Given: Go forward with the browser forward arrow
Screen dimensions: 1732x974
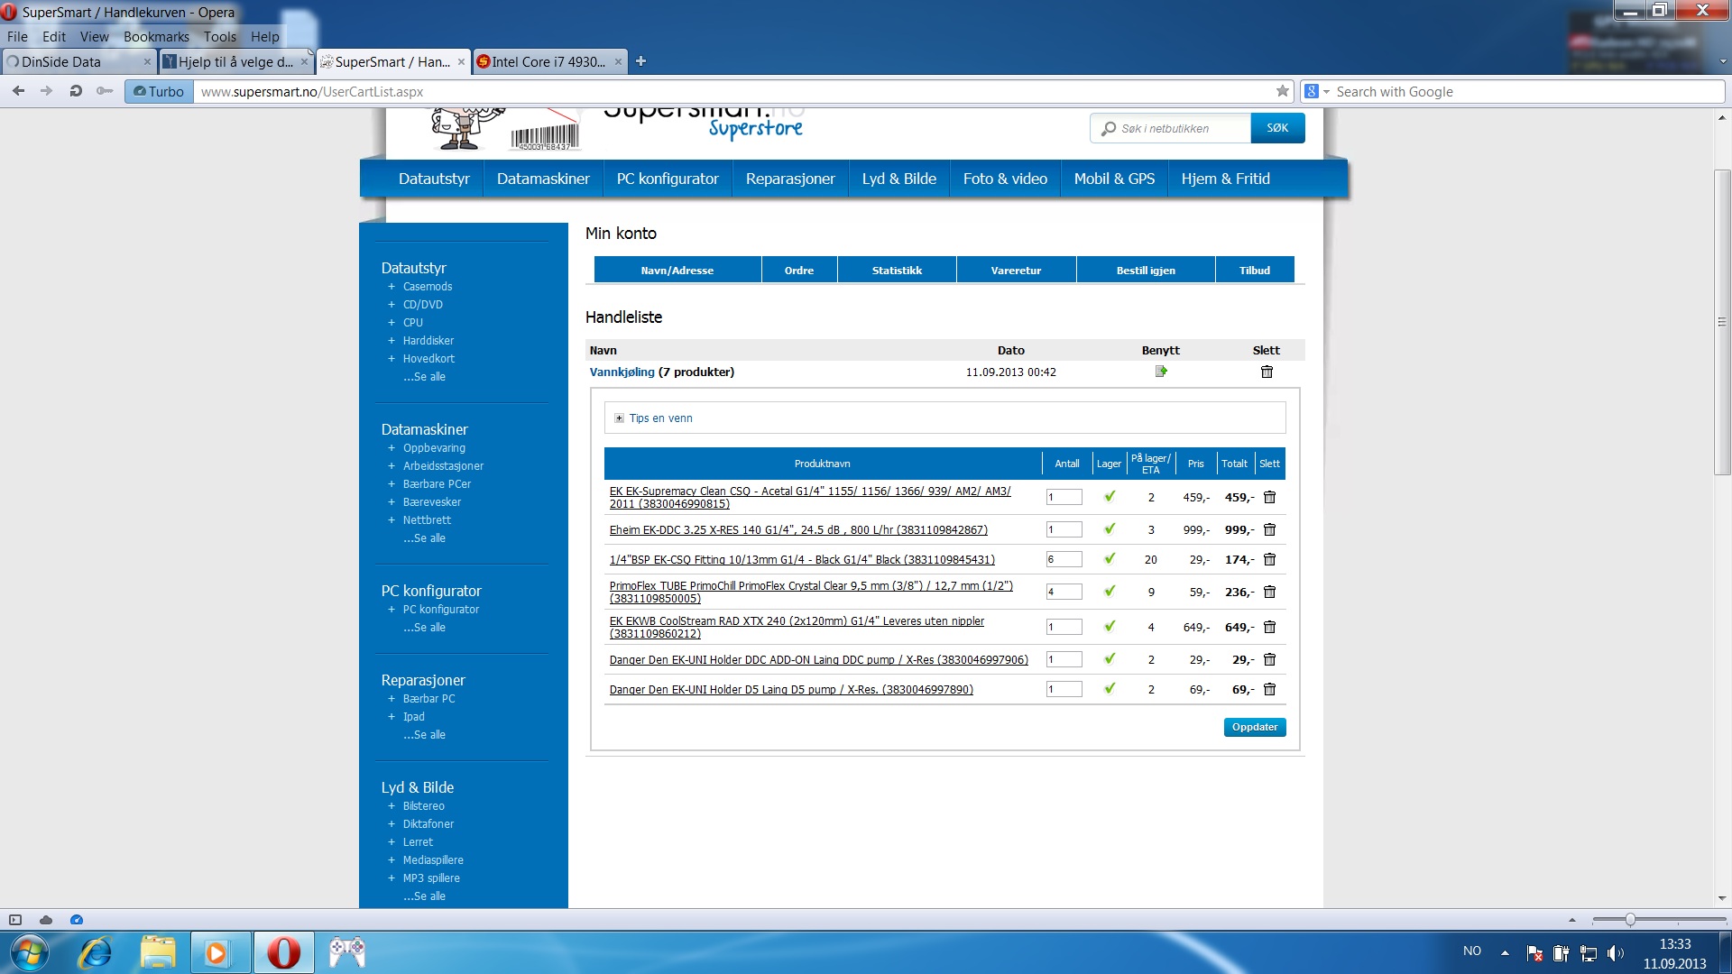Looking at the screenshot, I should coord(47,91).
